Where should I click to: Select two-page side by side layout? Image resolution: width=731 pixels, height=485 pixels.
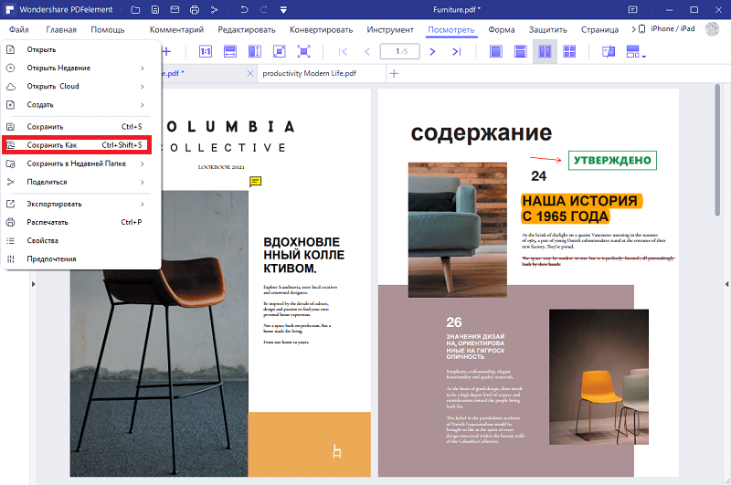[x=545, y=51]
